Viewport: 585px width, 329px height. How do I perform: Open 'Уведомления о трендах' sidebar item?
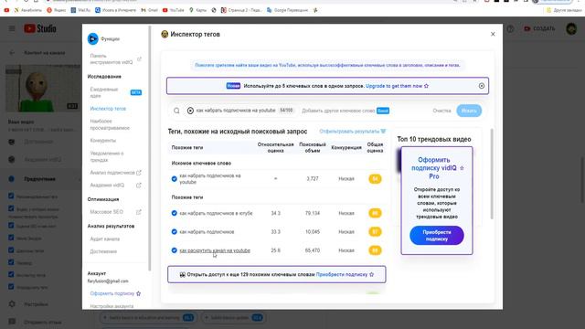coord(107,156)
